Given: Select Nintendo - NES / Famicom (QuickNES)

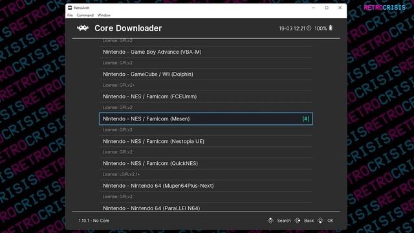Looking at the screenshot, I should point(206,164).
